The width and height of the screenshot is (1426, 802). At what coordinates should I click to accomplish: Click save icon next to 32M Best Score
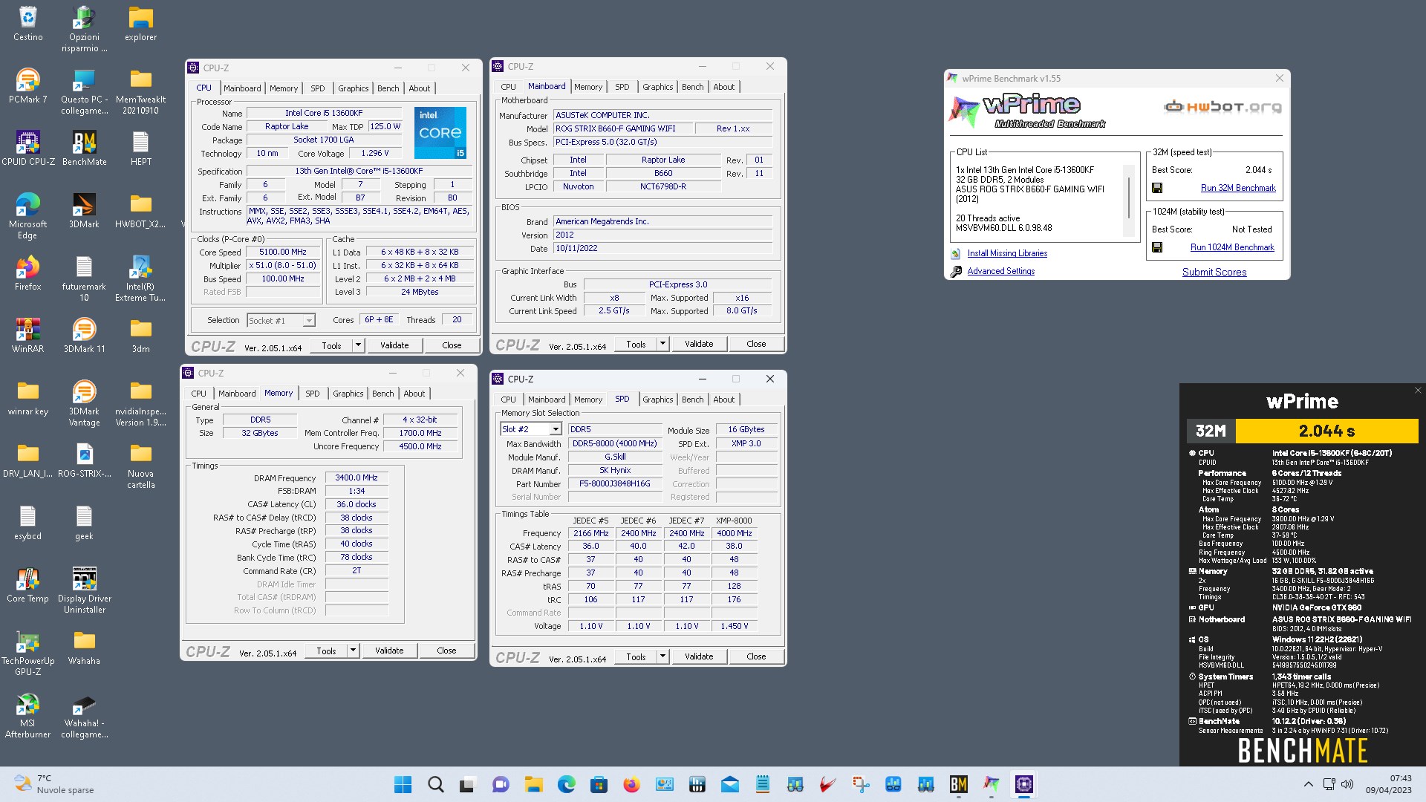coord(1157,188)
